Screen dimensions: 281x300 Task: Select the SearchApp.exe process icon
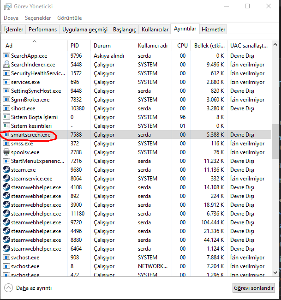tap(6, 56)
